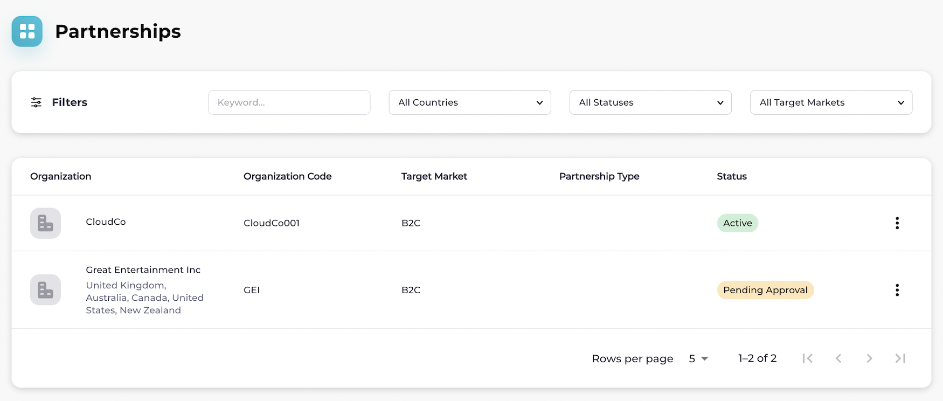Click the Target Market column header
943x401 pixels.
click(x=434, y=176)
